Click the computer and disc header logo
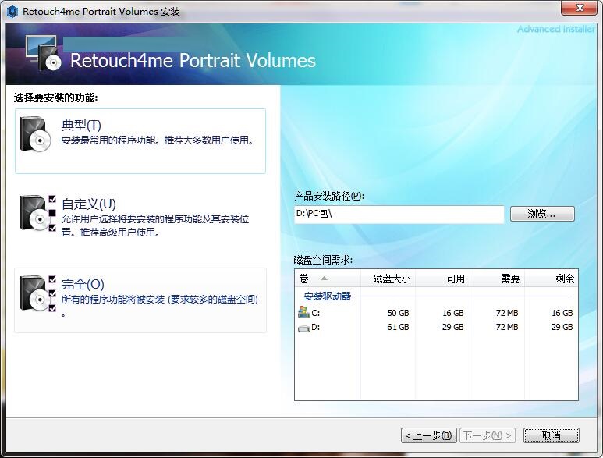 (x=43, y=53)
